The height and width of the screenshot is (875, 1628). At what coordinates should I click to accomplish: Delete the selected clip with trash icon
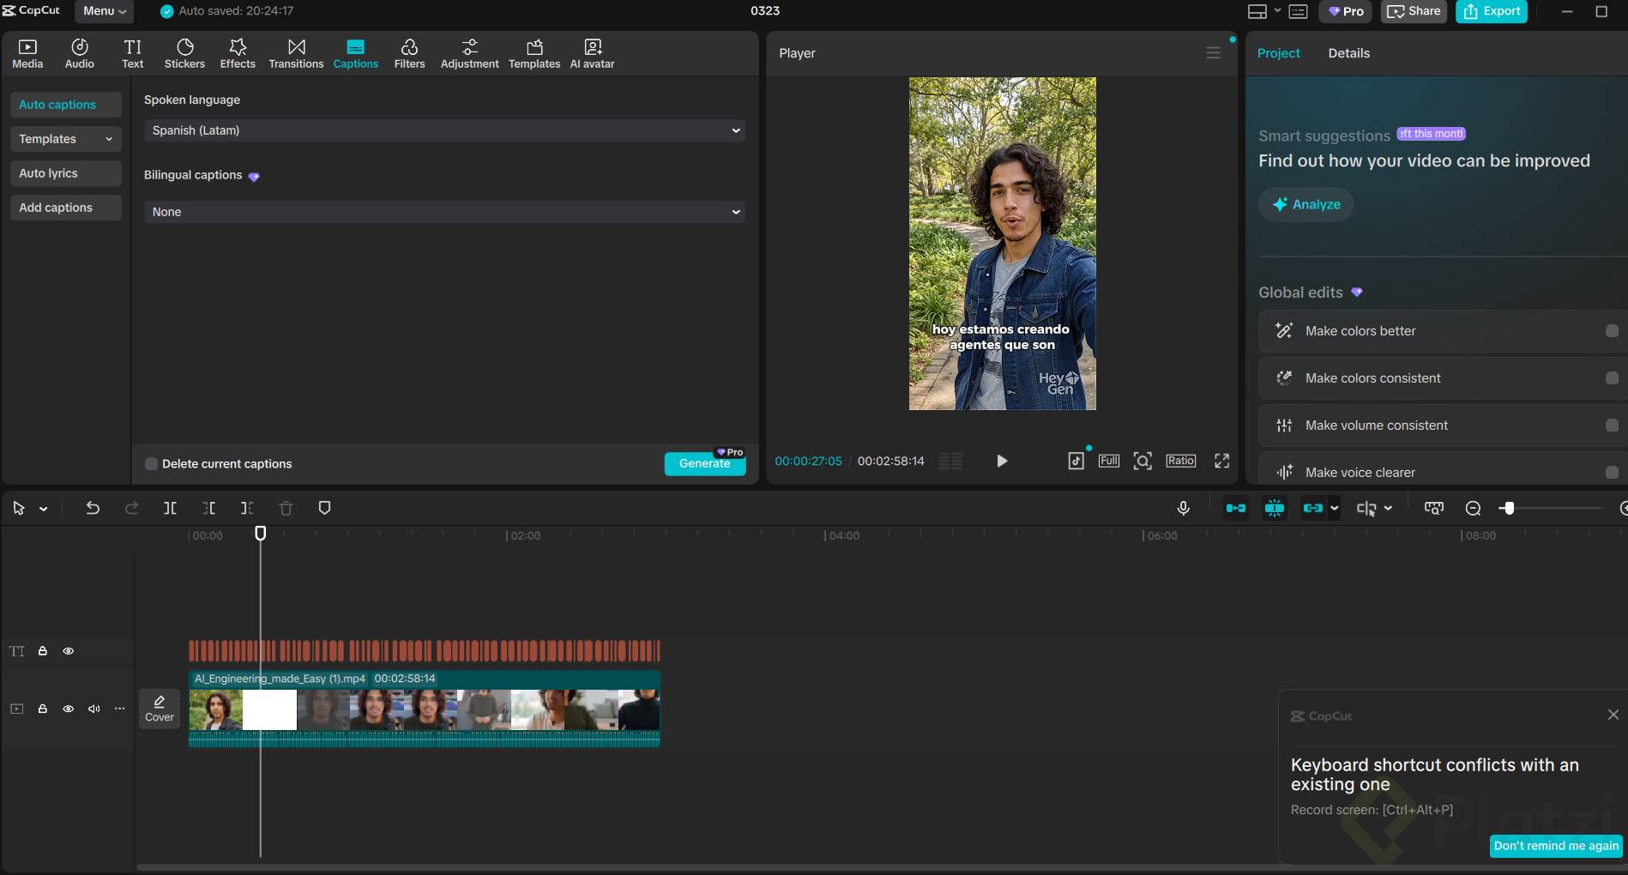point(286,508)
